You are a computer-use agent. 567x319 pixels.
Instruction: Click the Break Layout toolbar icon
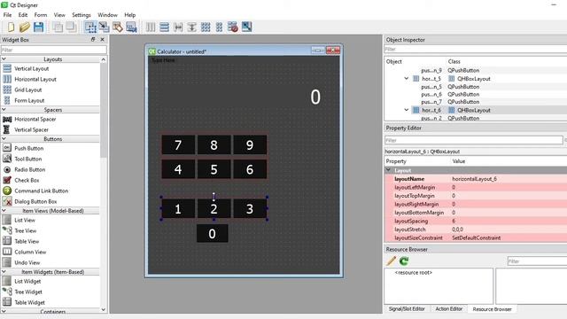tap(232, 27)
